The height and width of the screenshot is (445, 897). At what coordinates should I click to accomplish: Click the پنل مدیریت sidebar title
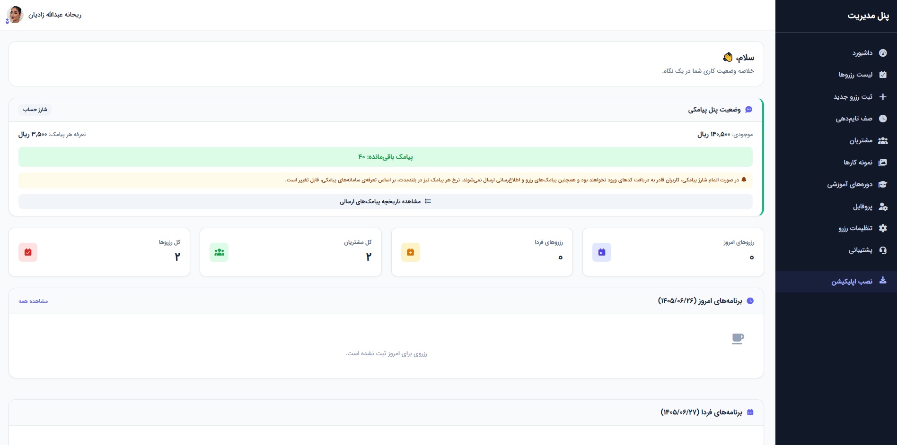(868, 16)
